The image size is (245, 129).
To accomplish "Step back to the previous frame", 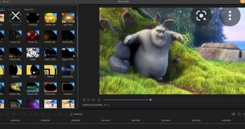I will pos(84,100).
